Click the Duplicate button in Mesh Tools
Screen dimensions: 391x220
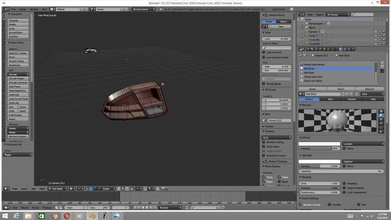[x=18, y=103]
